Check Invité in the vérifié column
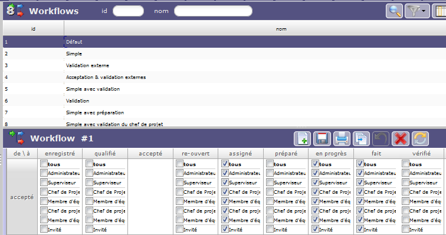This screenshot has width=446, height=235. tap(406, 229)
